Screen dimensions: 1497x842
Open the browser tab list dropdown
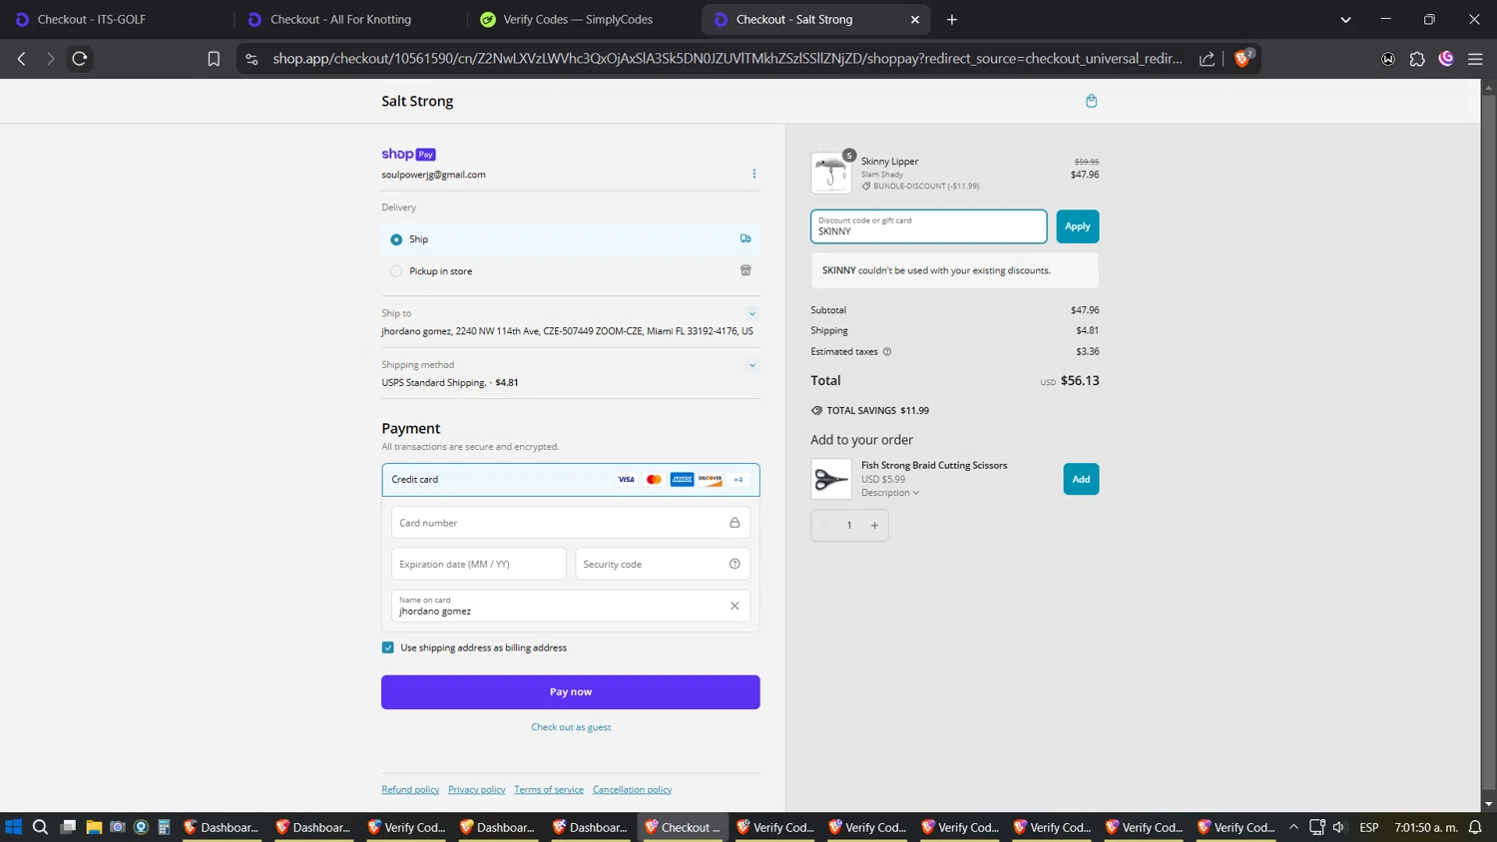click(x=1345, y=19)
